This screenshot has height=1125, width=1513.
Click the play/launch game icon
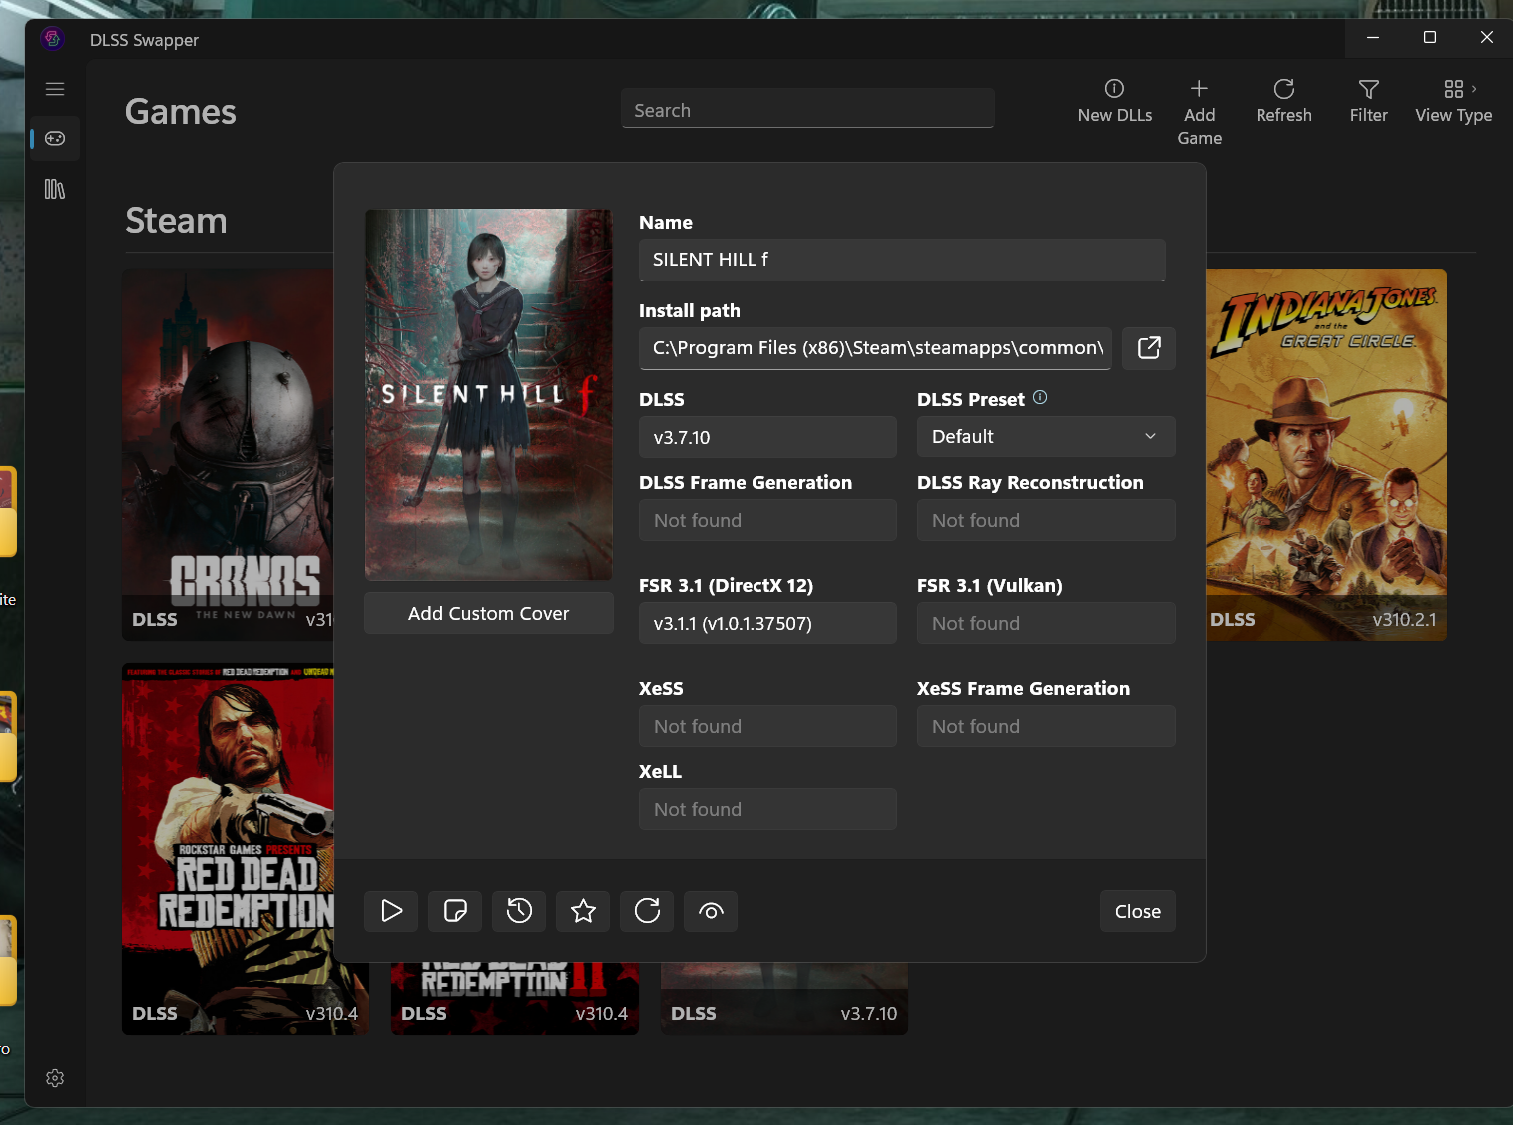coord(391,911)
